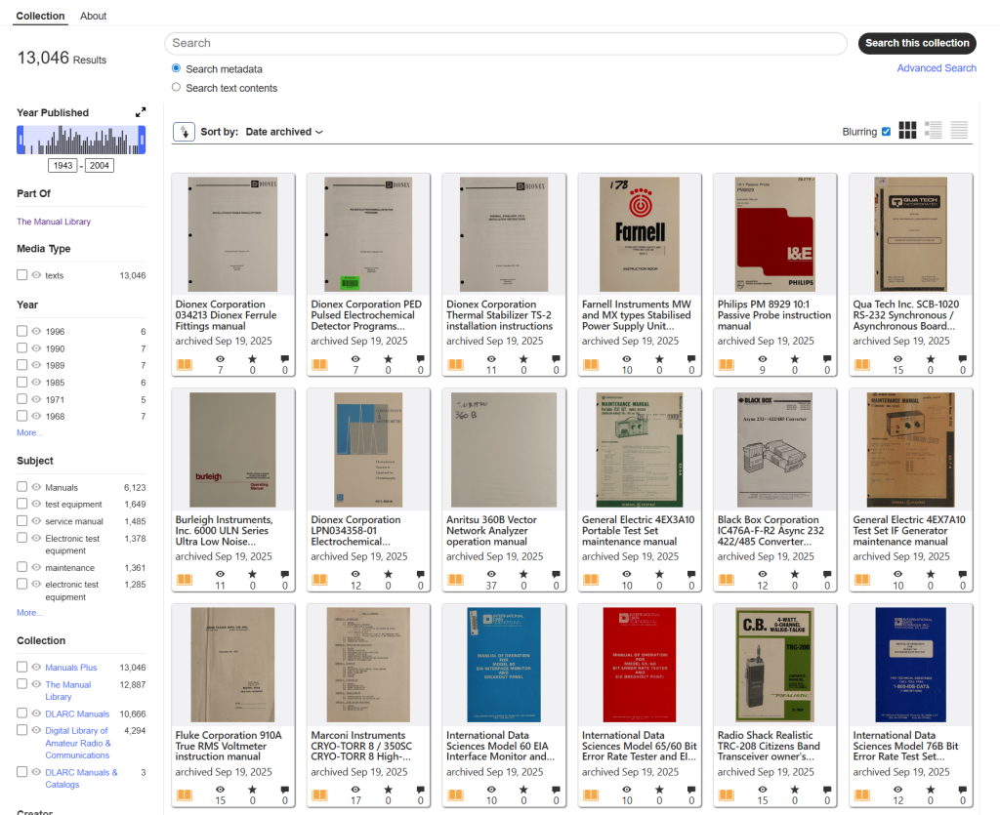Open International Data Sciences Model 60 thumbnail
The width and height of the screenshot is (1000, 815).
click(504, 665)
